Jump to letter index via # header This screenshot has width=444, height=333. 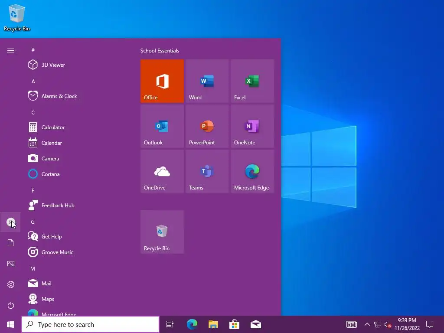tap(33, 50)
